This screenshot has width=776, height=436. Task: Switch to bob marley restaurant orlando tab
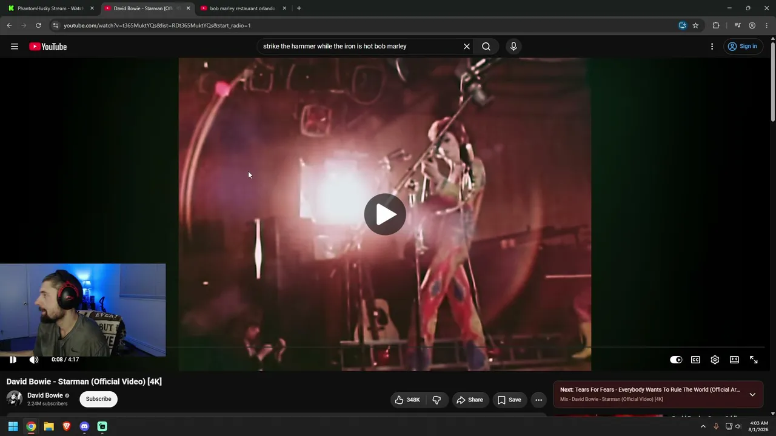[242, 8]
